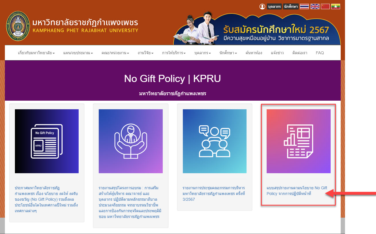376x234 pixels.
Task: Open the report chart document thumbnail
Action: (299, 141)
